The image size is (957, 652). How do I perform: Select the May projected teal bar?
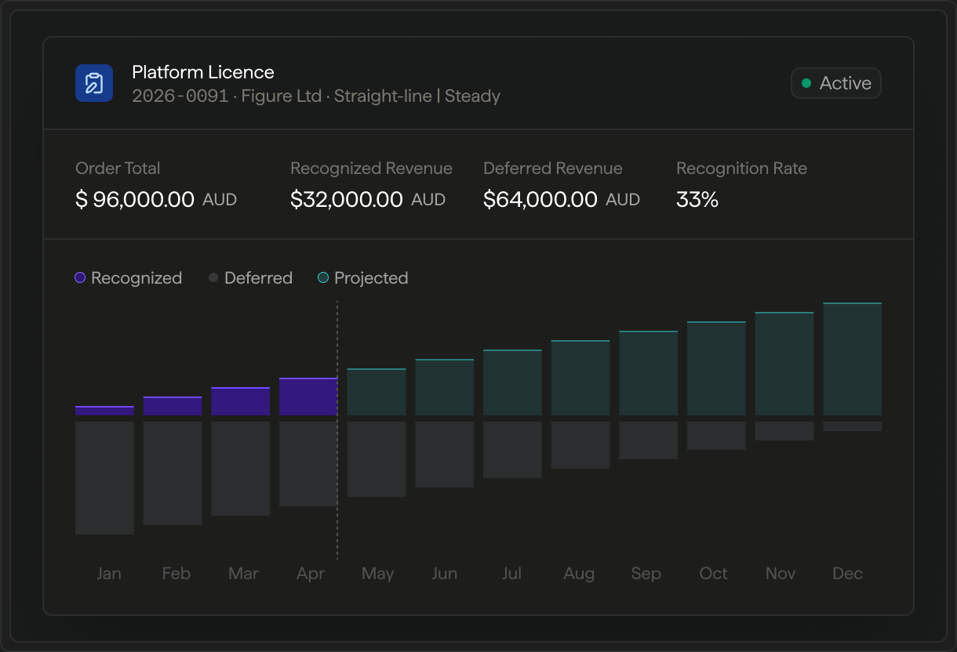(377, 392)
